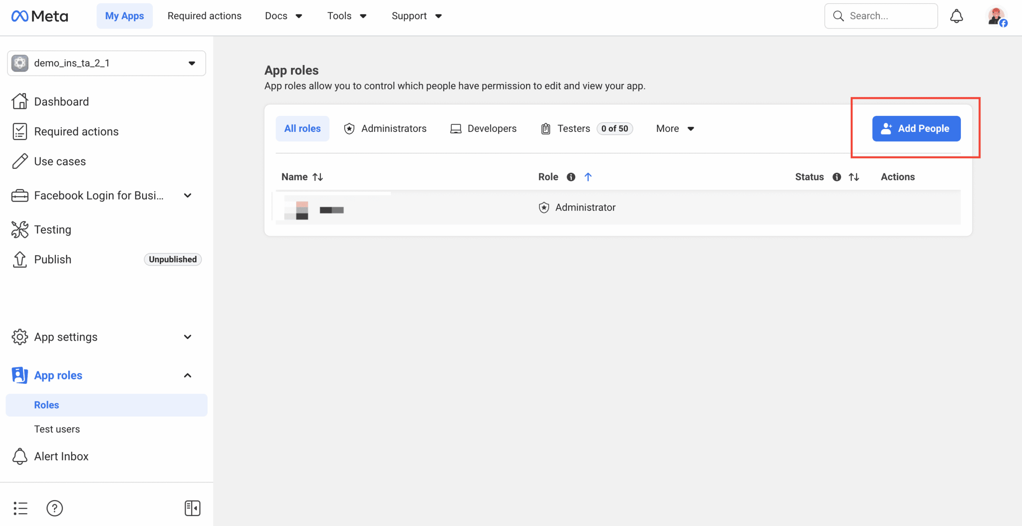Open the Publish upload icon
The image size is (1022, 526).
click(20, 259)
